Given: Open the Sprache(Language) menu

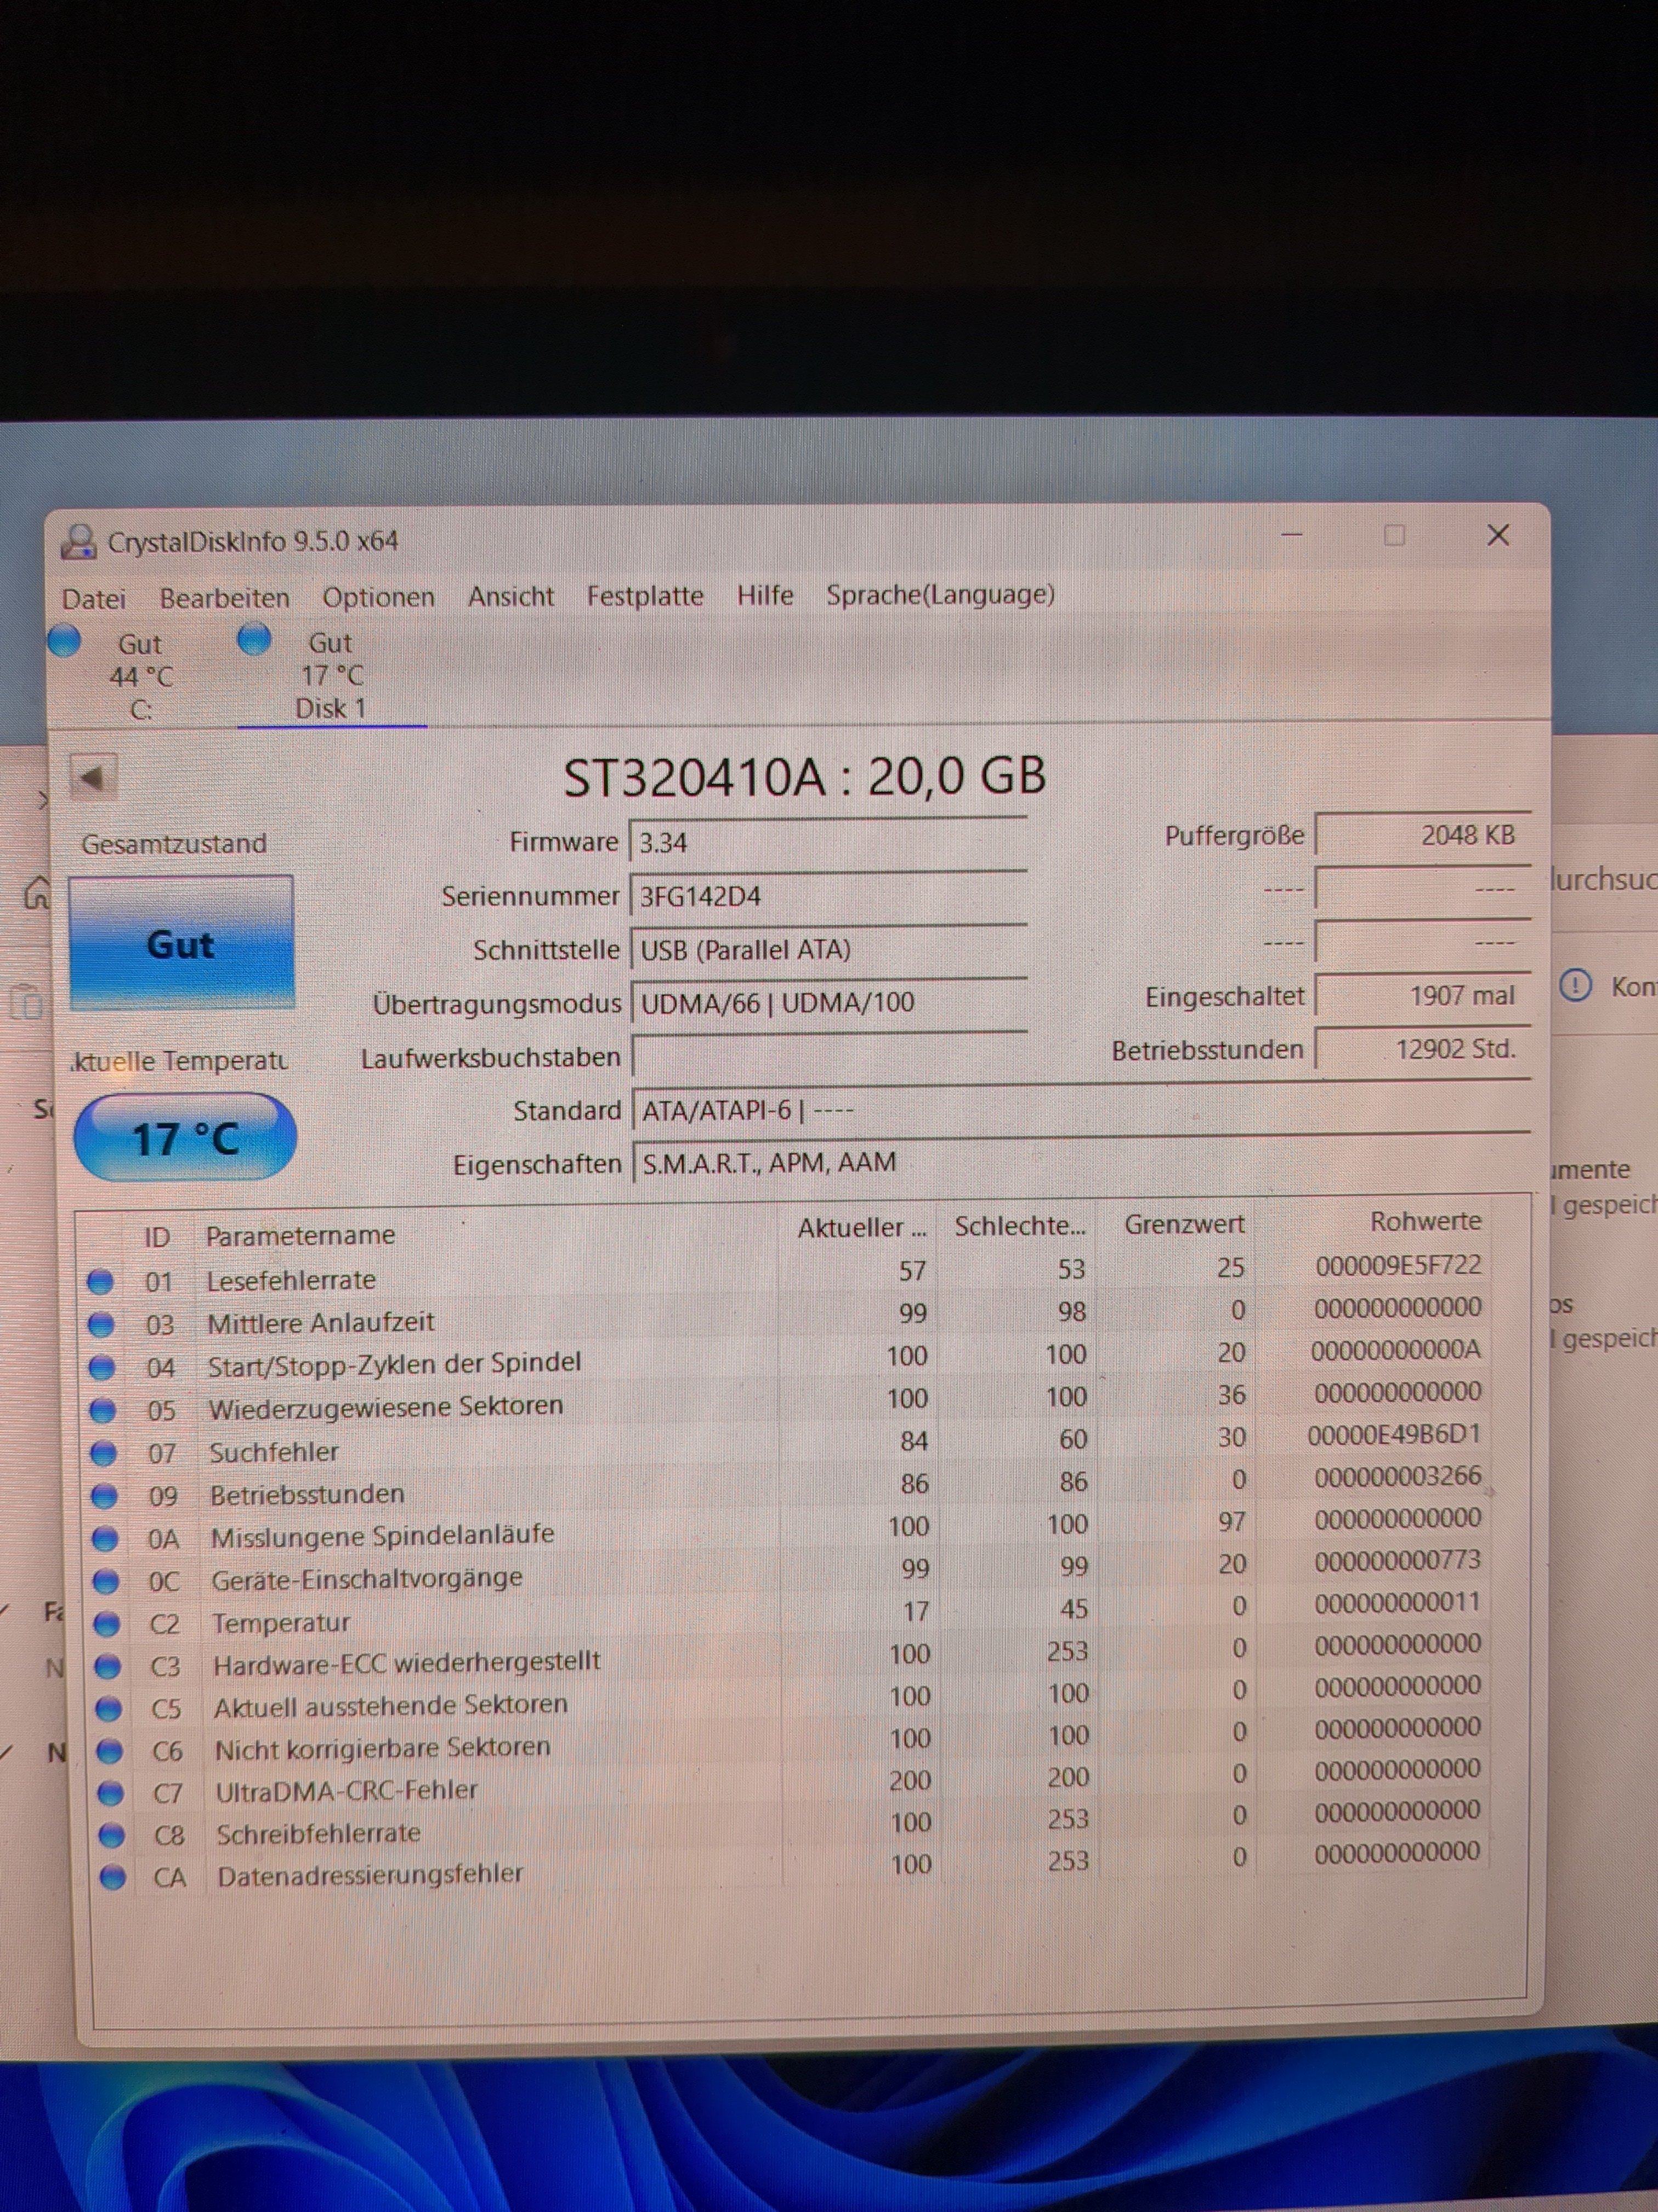Looking at the screenshot, I should [939, 595].
